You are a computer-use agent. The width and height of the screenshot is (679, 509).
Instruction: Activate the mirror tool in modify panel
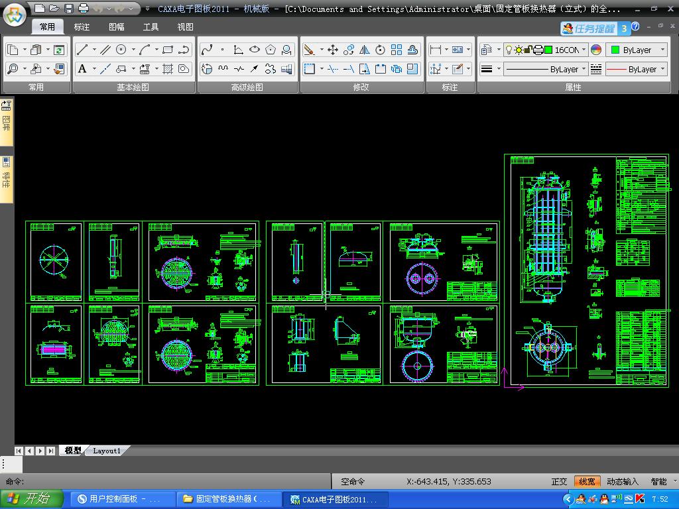[x=365, y=50]
